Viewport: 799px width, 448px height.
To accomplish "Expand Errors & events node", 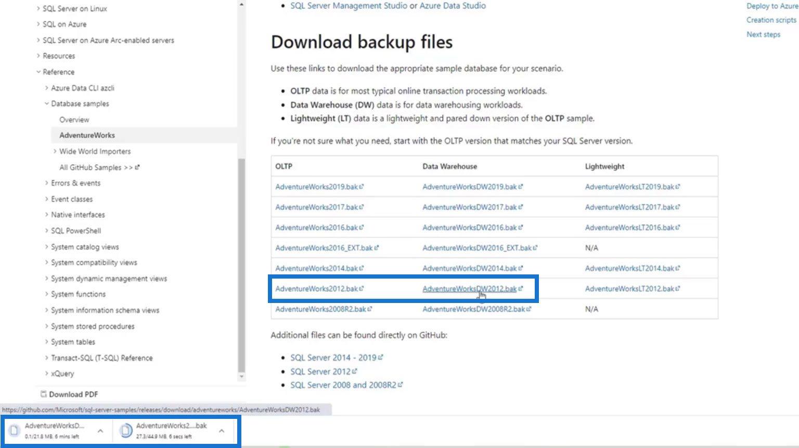I will (46, 183).
